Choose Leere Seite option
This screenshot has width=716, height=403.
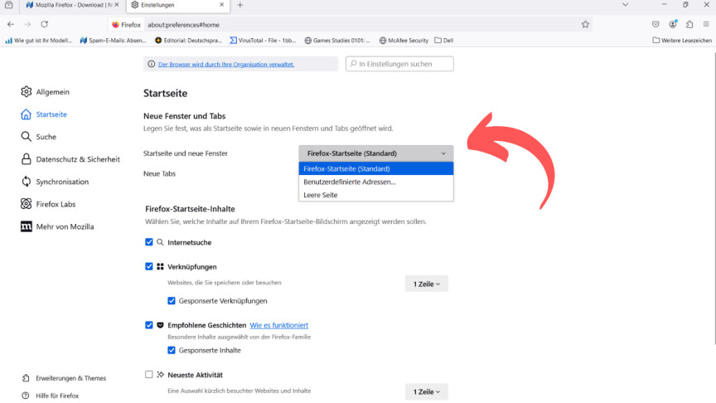tap(375, 195)
